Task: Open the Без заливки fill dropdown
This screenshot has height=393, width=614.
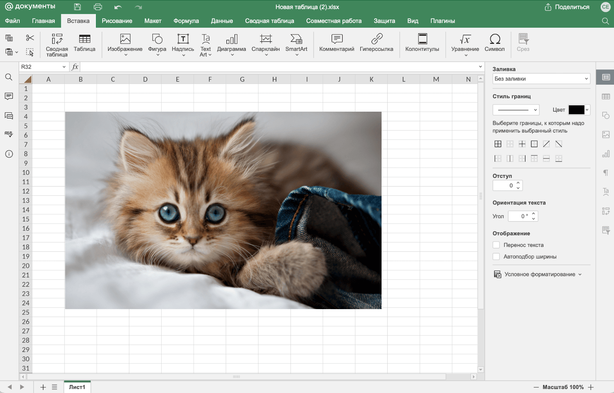Action: (x=541, y=79)
